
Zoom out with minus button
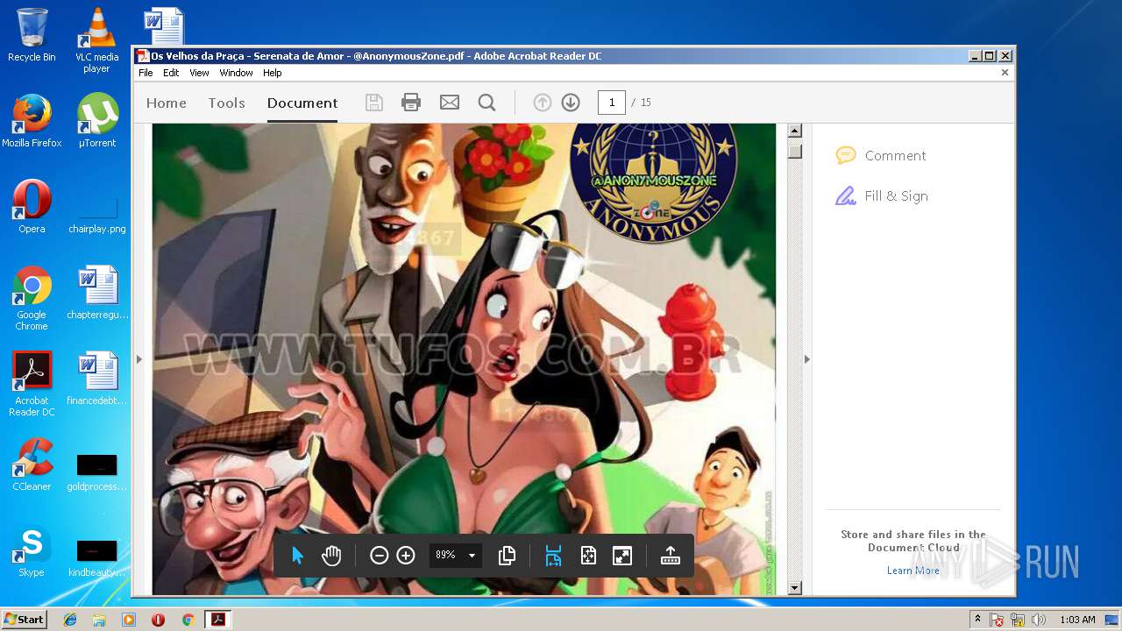click(x=379, y=556)
